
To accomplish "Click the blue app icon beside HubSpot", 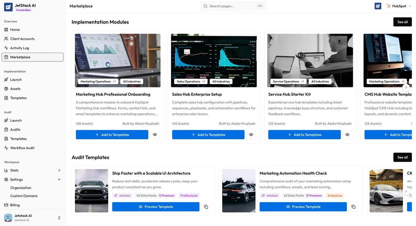I will (x=378, y=6).
